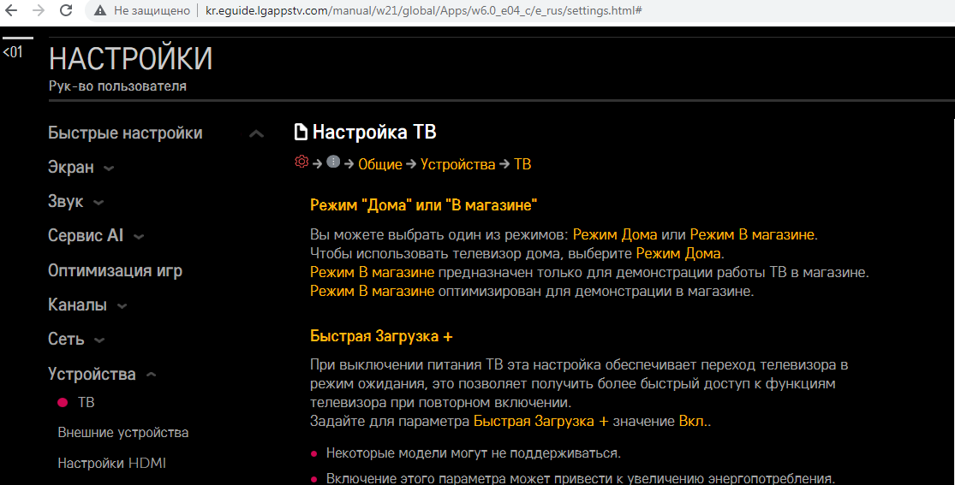Viewport: 955px width, 485px height.
Task: Return via the '<01' page marker
Action: click(13, 52)
